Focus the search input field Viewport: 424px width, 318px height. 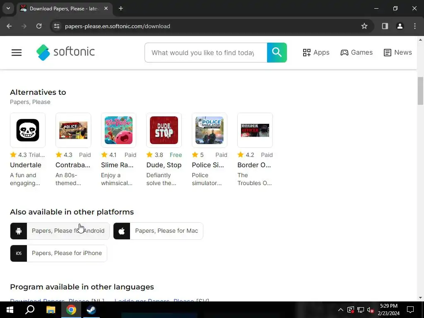[x=206, y=53]
